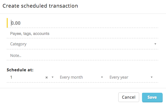Click the Every year dropdown arrow
166x104 pixels.
click(x=152, y=77)
